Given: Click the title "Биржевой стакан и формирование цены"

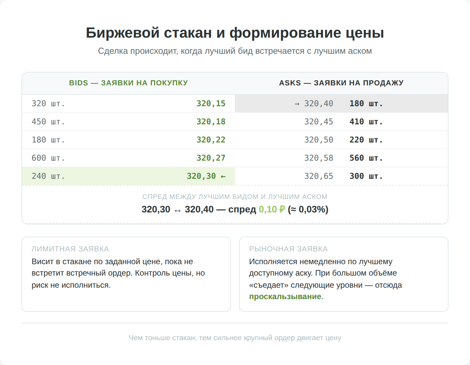Looking at the screenshot, I should coord(235,33).
